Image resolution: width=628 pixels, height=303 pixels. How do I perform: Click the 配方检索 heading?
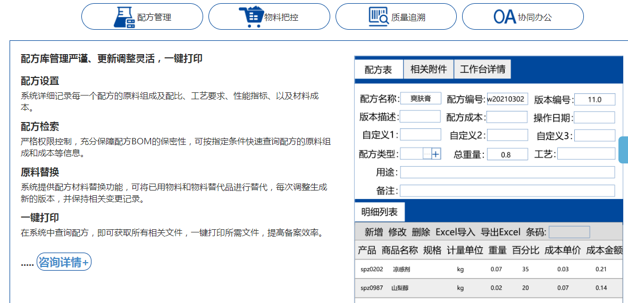[x=40, y=127]
